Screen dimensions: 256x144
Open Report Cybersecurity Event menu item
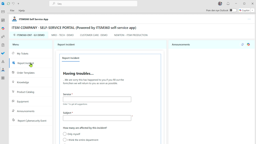(31, 121)
